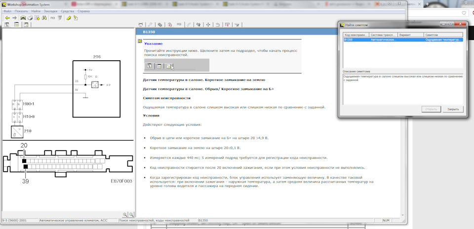The width and height of the screenshot is (474, 229).
Task: Sort by Система трансп... column header
Action: coord(384,35)
